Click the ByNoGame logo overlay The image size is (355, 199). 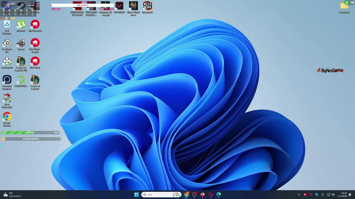tap(330, 70)
